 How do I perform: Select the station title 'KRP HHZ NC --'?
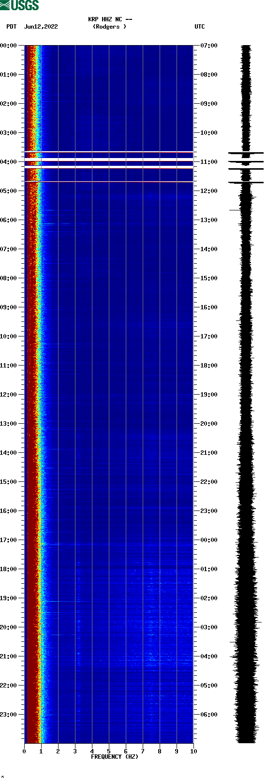point(110,19)
